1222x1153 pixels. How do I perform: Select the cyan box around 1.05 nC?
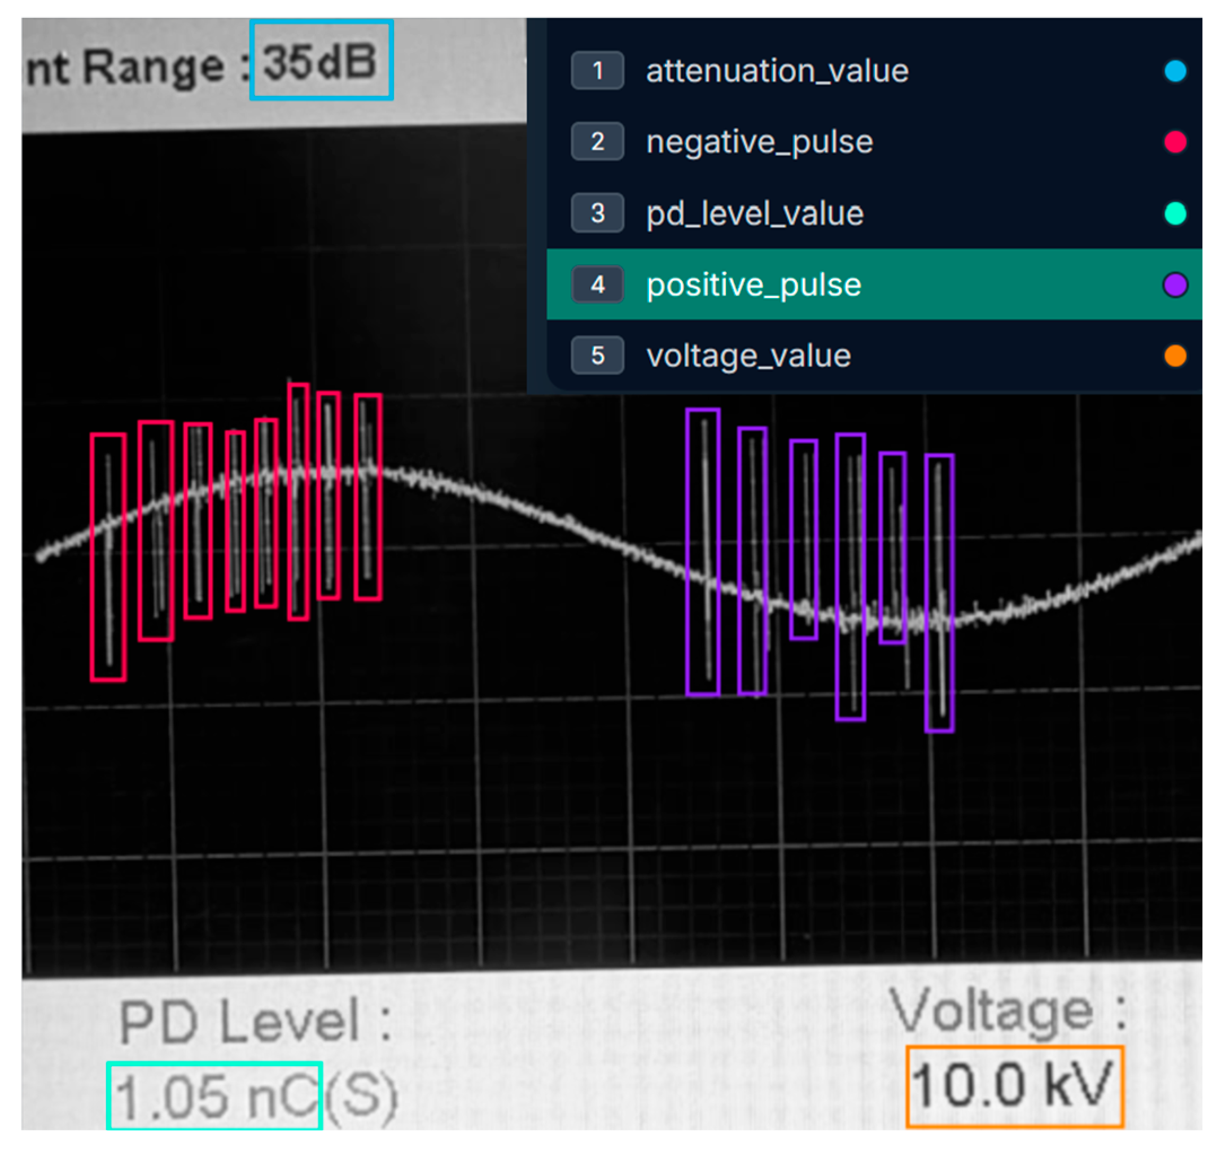(x=214, y=1096)
